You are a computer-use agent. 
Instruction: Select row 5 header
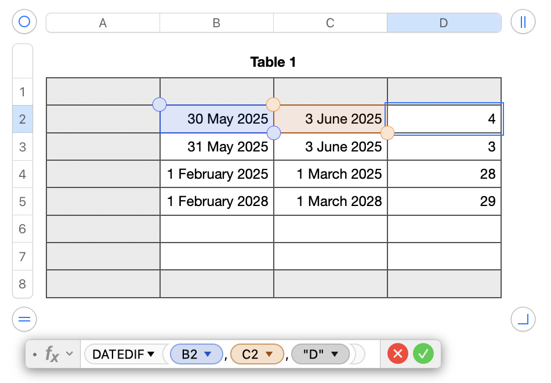23,201
